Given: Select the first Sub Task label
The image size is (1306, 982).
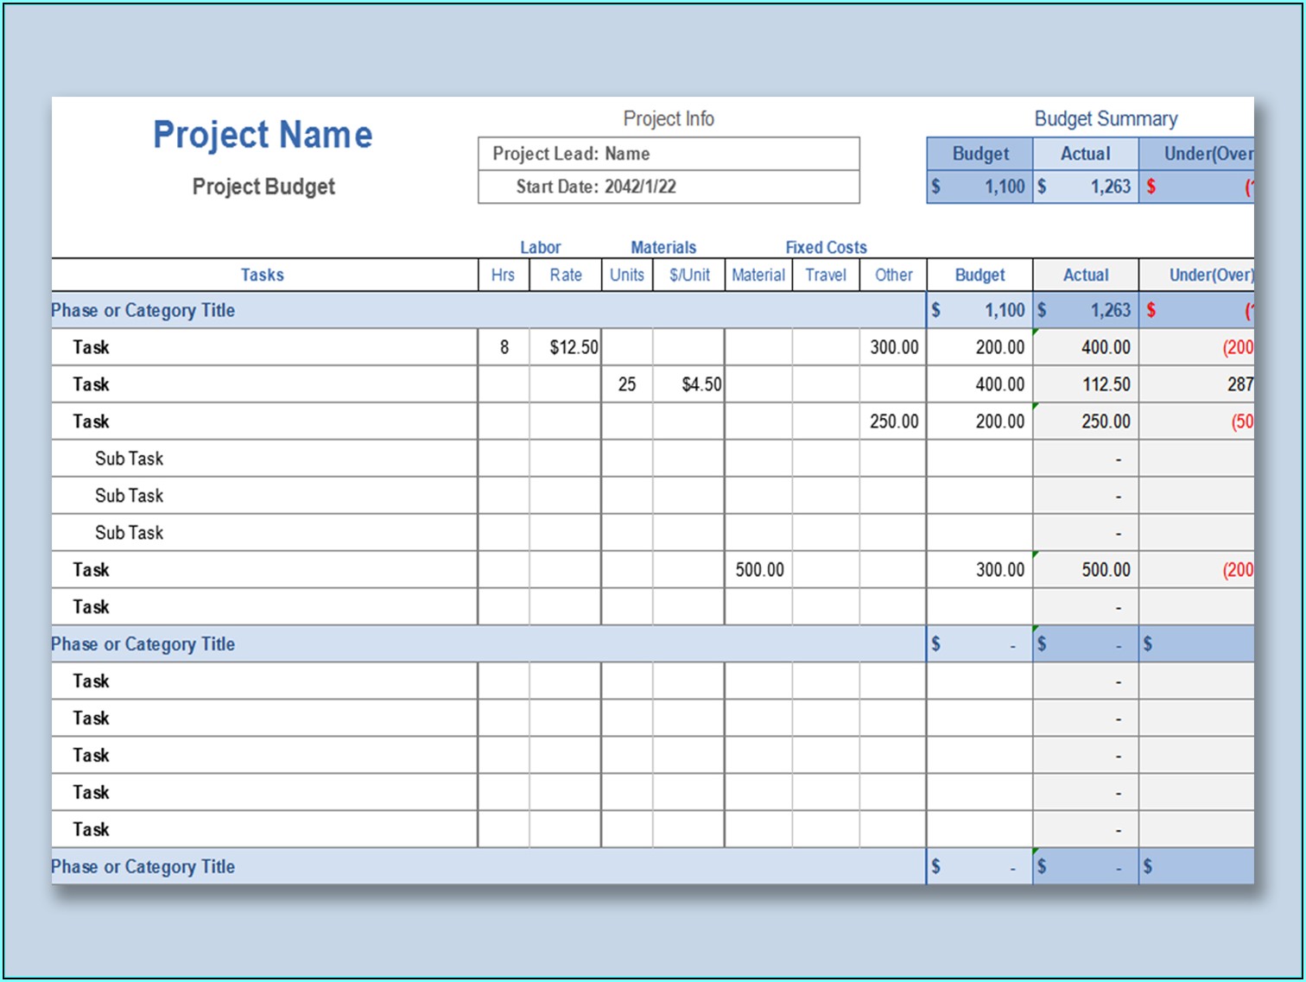Looking at the screenshot, I should coord(129,459).
